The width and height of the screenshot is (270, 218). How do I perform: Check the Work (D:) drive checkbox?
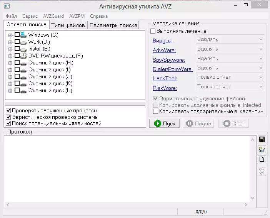pos(17,41)
